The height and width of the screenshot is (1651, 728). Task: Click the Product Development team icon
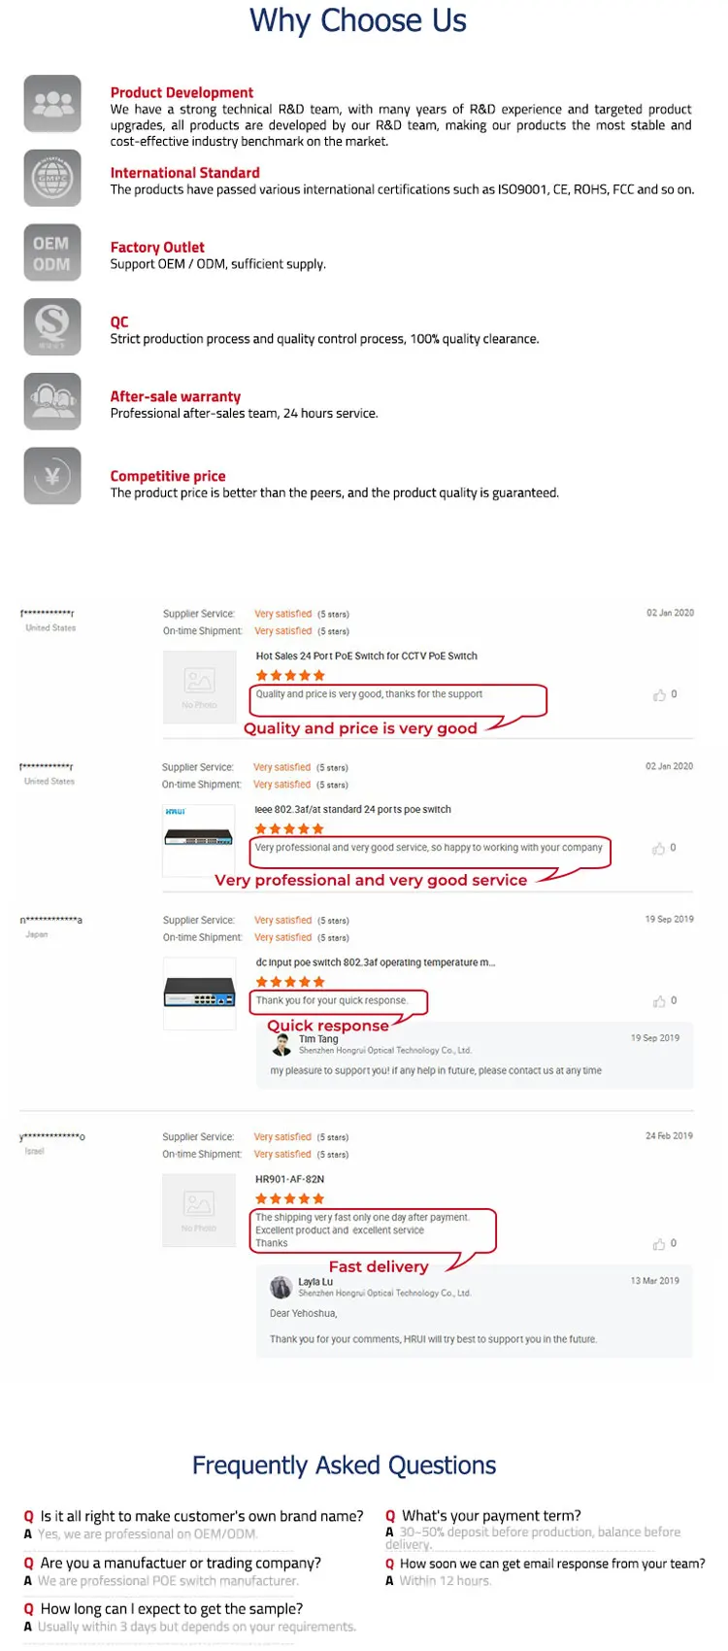[52, 103]
